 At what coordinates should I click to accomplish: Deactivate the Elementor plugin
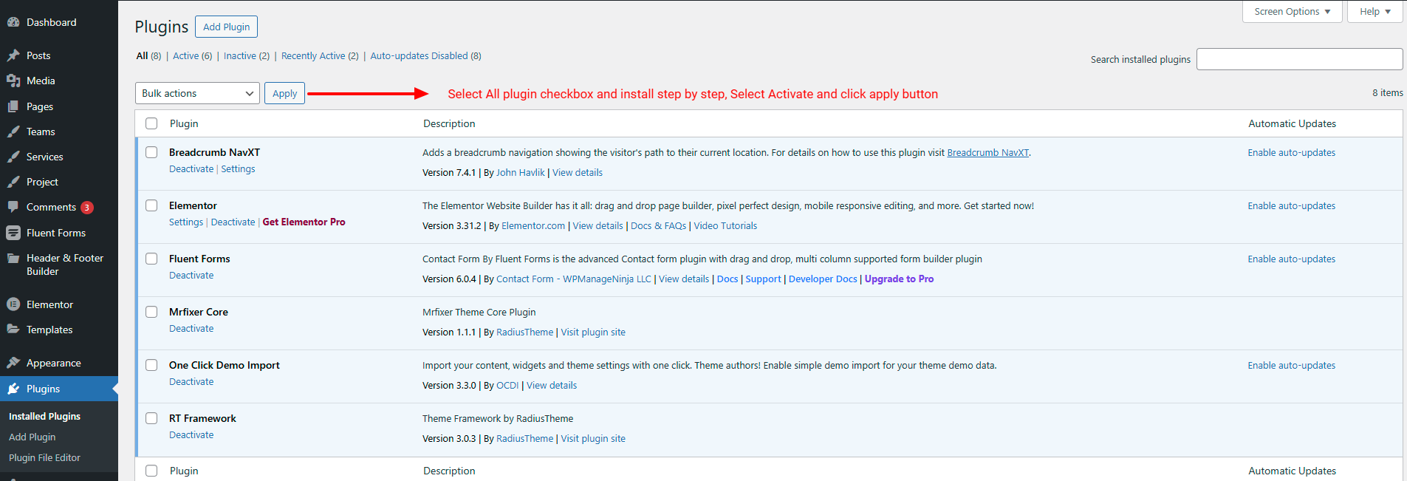pyautogui.click(x=233, y=222)
